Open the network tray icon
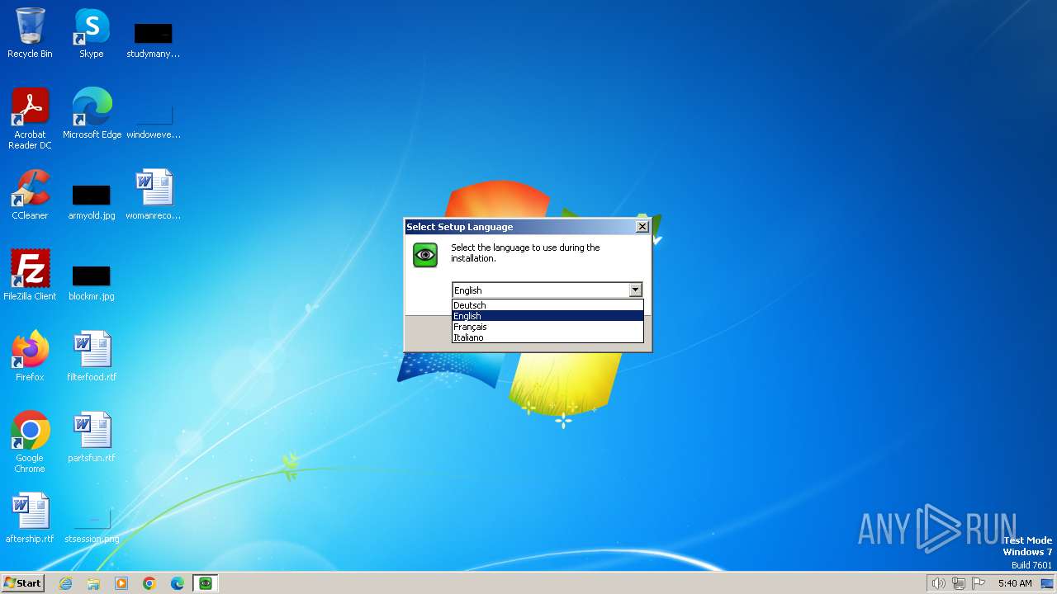 (959, 583)
